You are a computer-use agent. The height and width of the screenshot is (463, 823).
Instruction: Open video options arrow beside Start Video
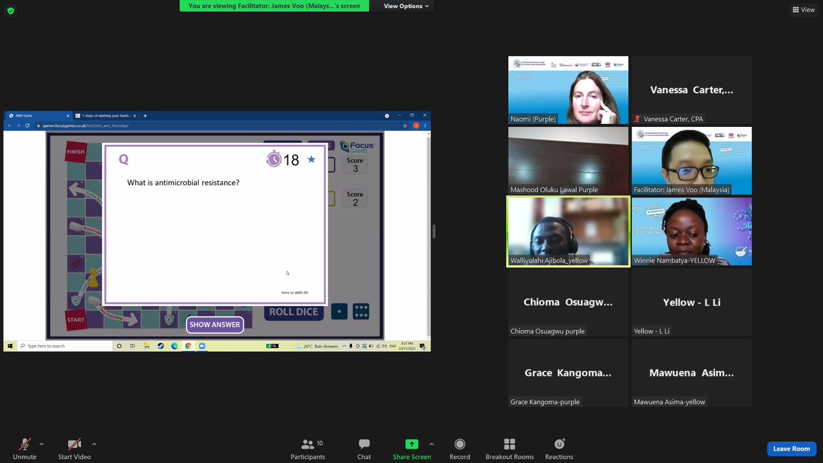[94, 444]
